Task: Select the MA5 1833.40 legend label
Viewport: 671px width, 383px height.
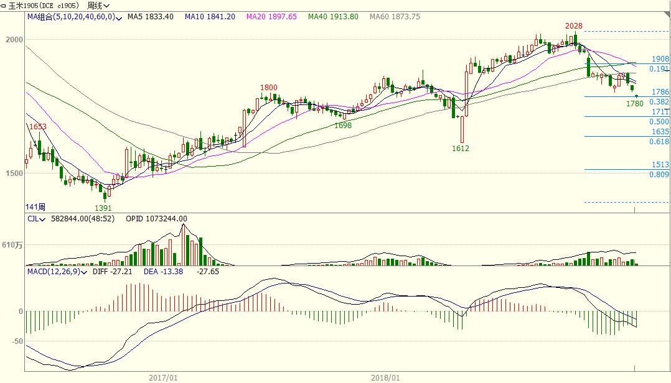Action: tap(150, 17)
